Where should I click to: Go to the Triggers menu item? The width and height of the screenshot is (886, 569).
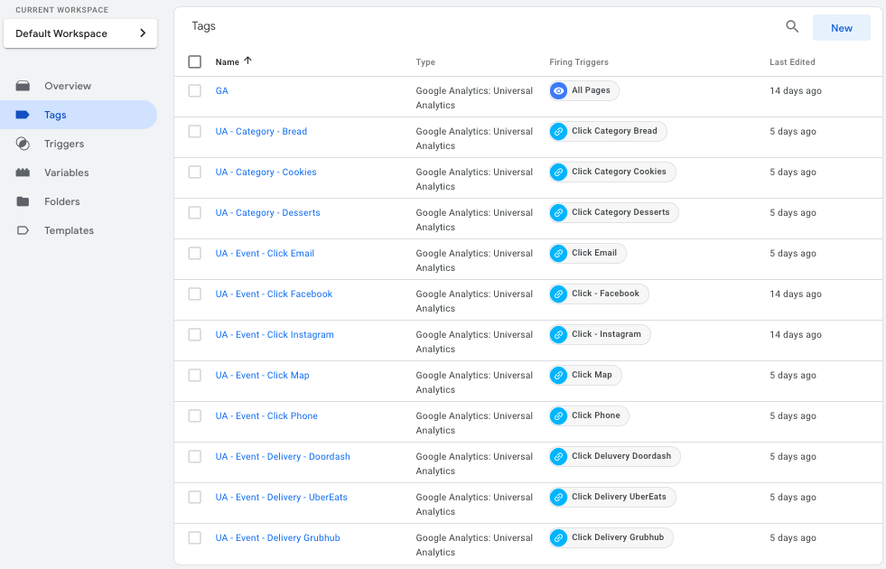pyautogui.click(x=64, y=144)
